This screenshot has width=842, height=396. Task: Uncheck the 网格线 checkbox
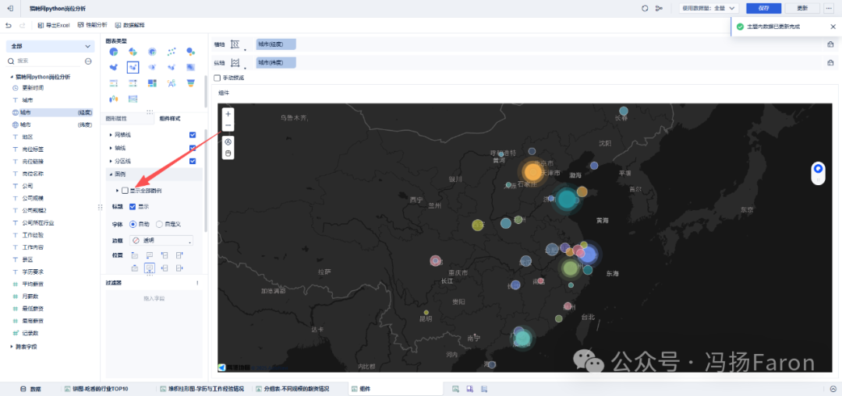coord(193,135)
